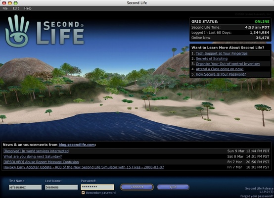
Task: Visit blog.secondlife.com link
Action: point(77,145)
